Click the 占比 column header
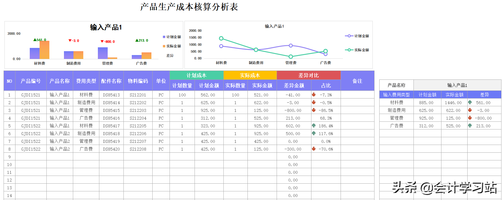Screen dimensions: 503x200 [326, 85]
